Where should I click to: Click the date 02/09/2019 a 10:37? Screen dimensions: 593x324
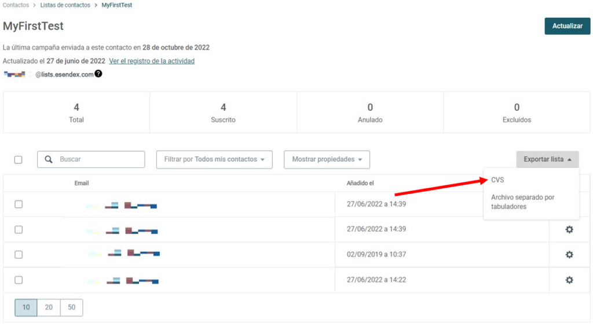tap(376, 254)
